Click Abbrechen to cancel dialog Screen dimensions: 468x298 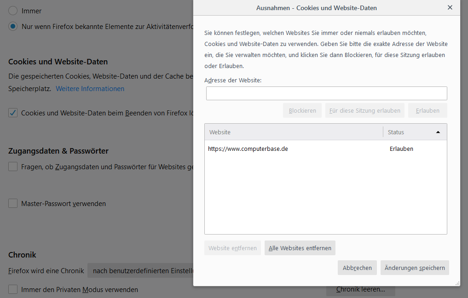[357, 268]
